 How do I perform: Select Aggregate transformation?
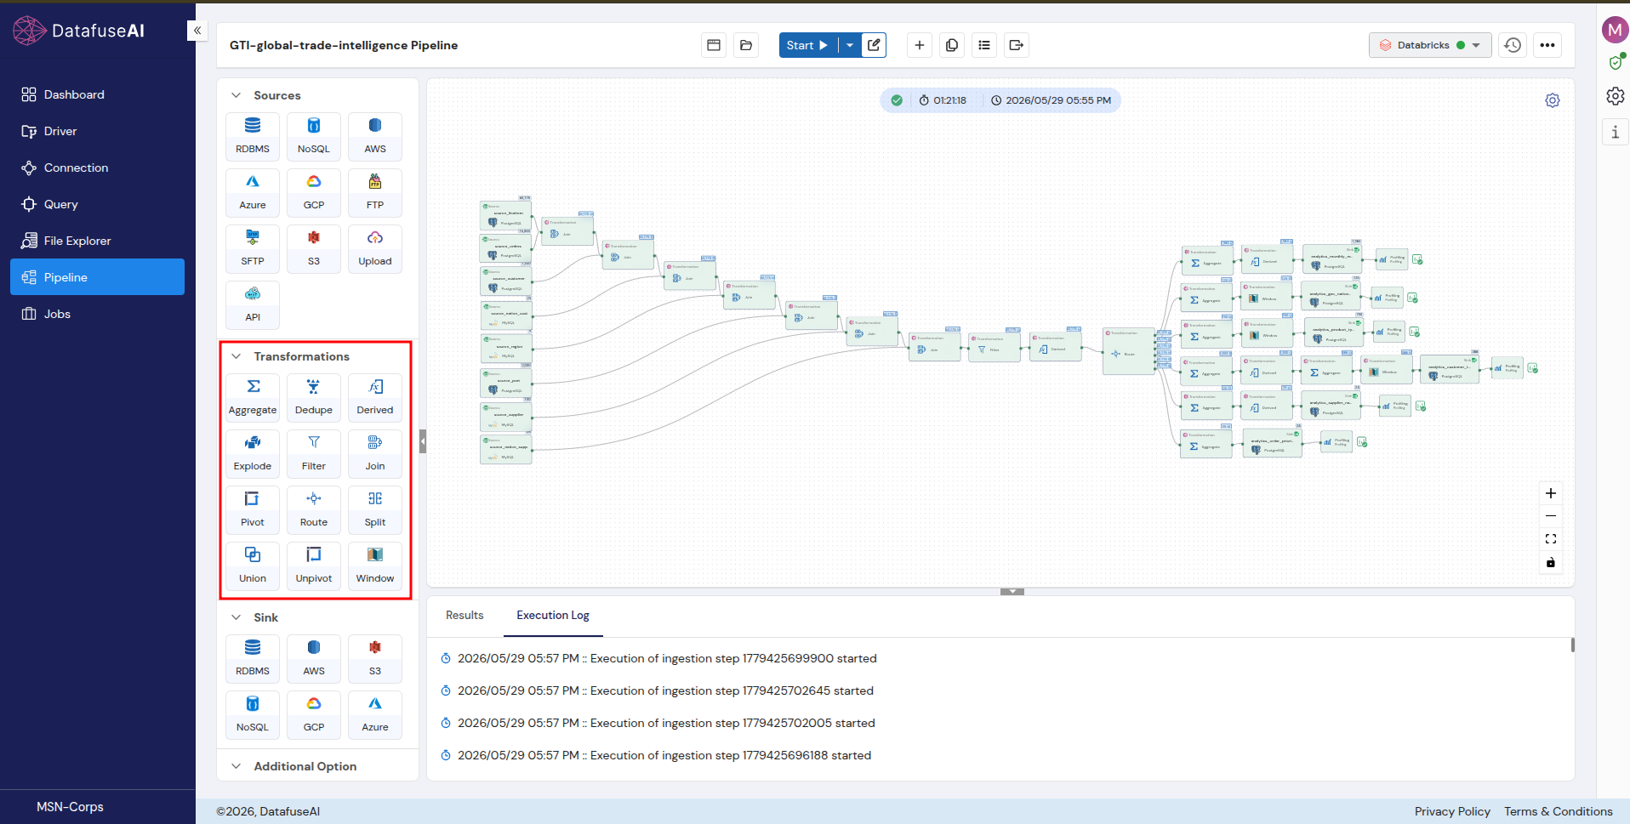[x=253, y=397]
